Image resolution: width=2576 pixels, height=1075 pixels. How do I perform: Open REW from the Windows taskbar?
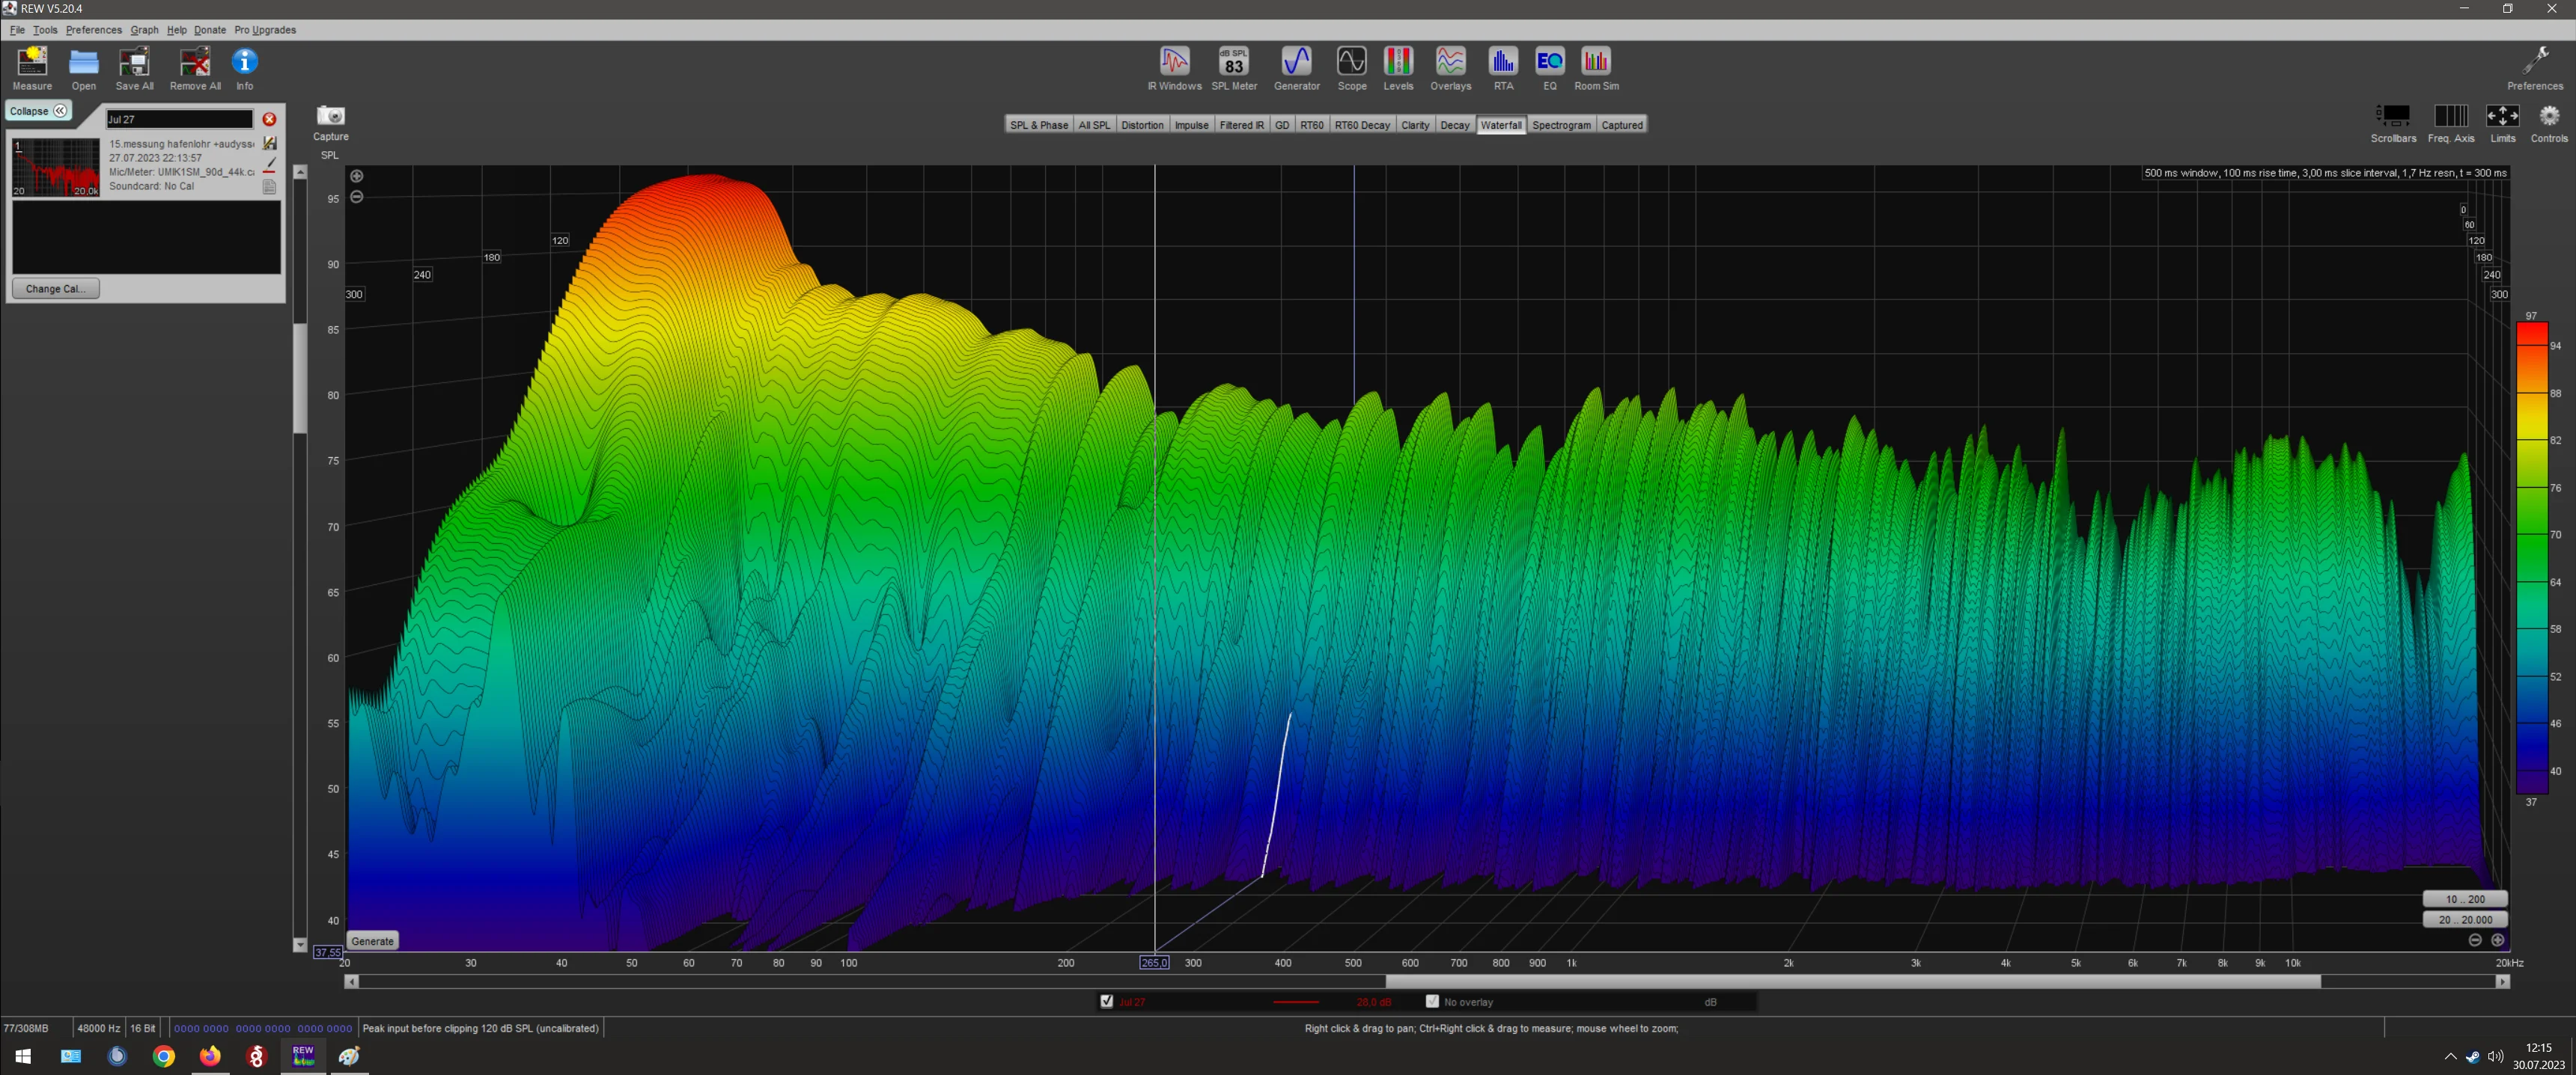[303, 1055]
